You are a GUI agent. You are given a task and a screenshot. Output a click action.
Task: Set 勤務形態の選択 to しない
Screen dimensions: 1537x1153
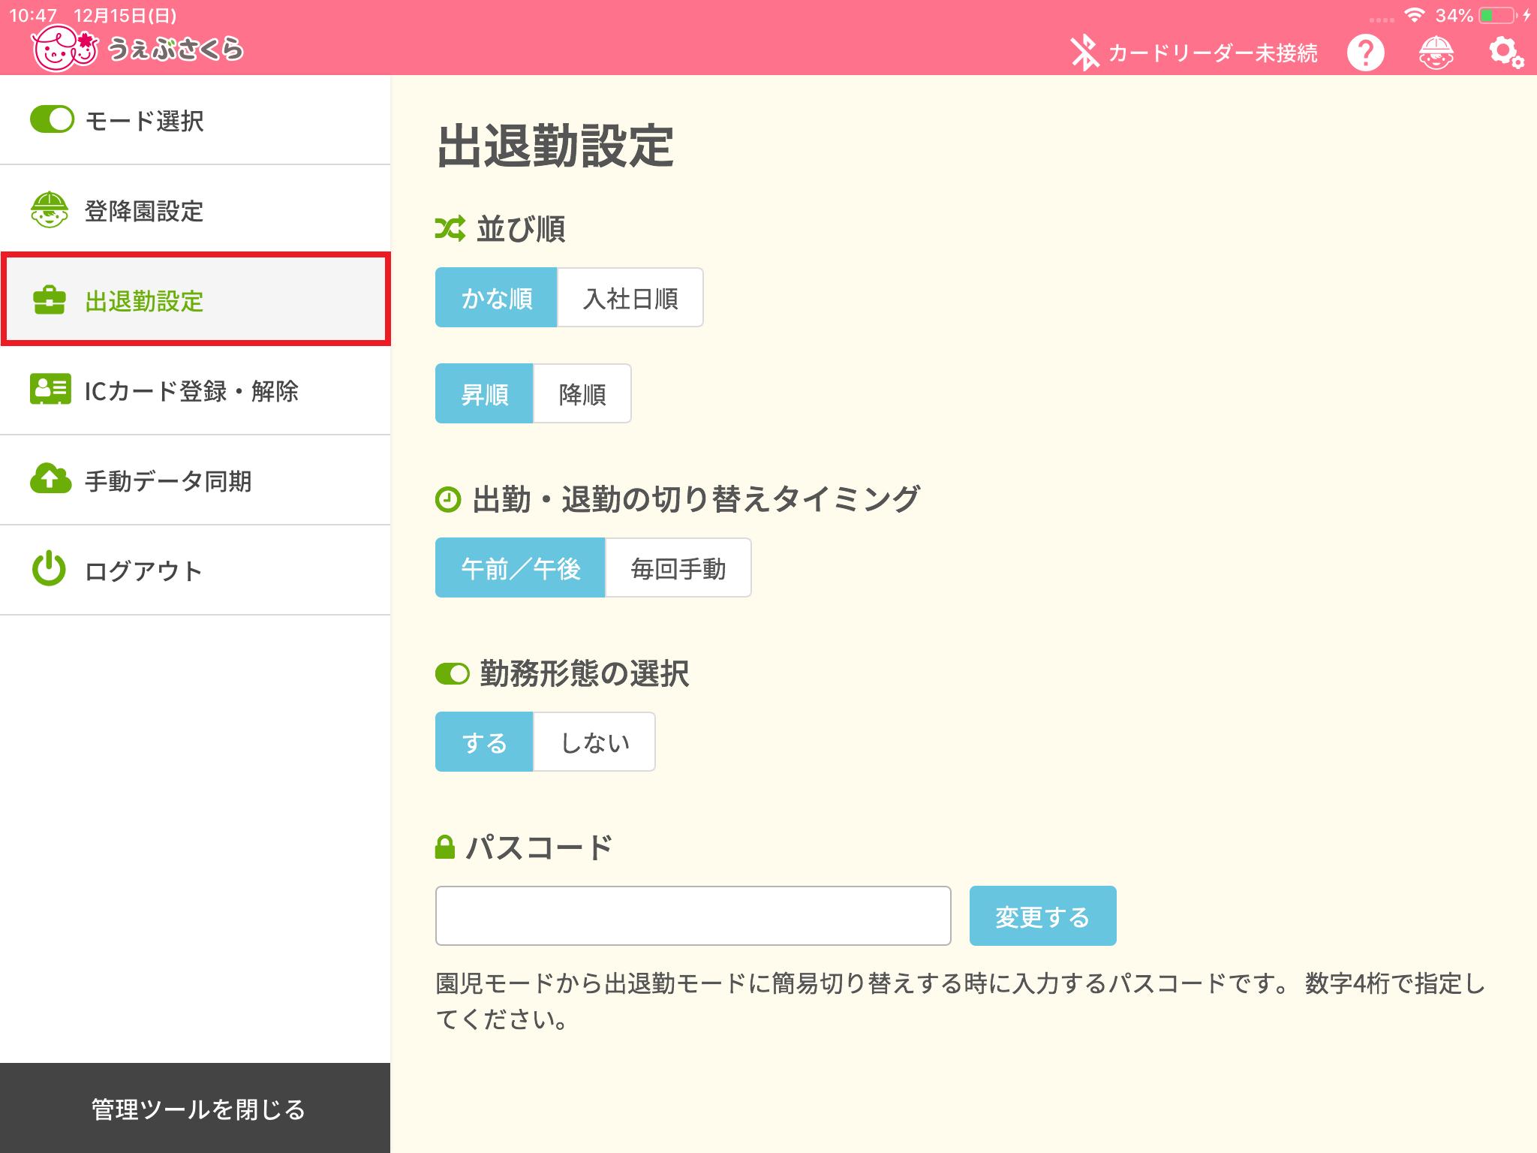tap(594, 742)
